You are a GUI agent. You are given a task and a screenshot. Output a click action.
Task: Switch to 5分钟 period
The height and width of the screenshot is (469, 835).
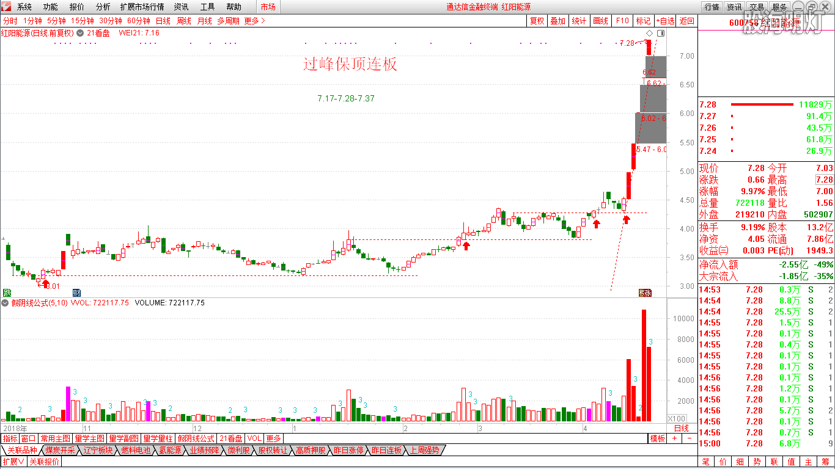(x=57, y=21)
